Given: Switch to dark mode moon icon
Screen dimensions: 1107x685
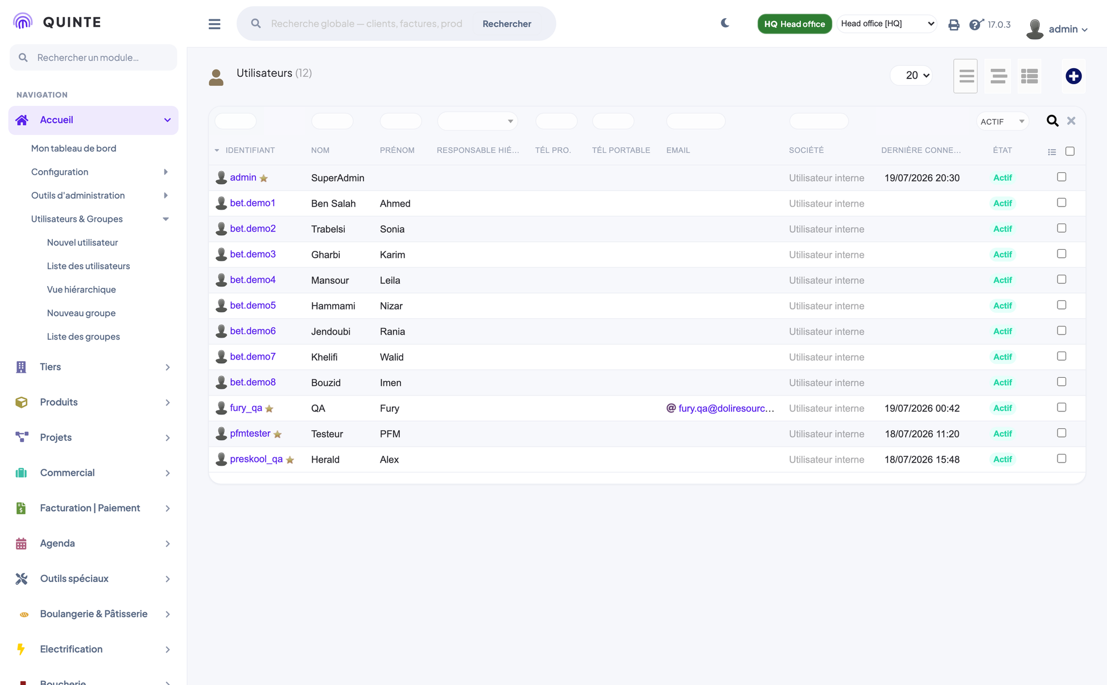Looking at the screenshot, I should tap(725, 23).
